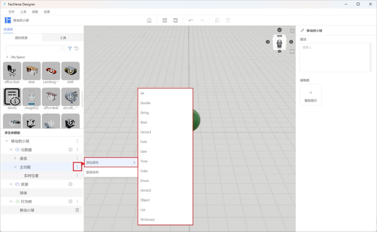This screenshot has height=232, width=377.
Task: Expand the 姿态 tree node
Action: 15,158
